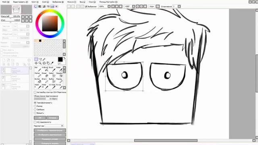This screenshot has height=145, width=258.
Task: Click redo in the top toolbar
Action: [73, 6]
